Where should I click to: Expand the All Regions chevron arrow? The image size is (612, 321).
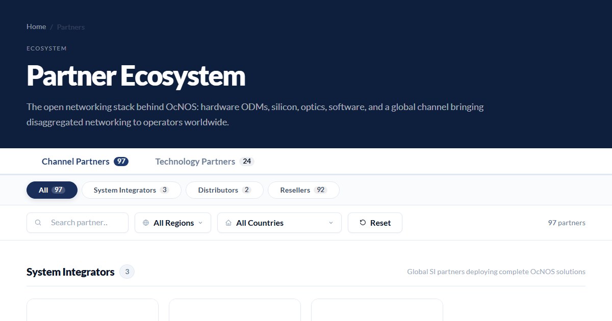tap(200, 223)
